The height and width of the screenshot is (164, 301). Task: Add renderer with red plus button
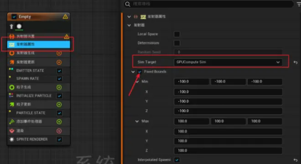(x=59, y=131)
